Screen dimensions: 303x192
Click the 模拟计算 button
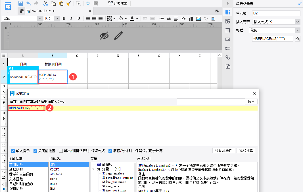(x=246, y=150)
